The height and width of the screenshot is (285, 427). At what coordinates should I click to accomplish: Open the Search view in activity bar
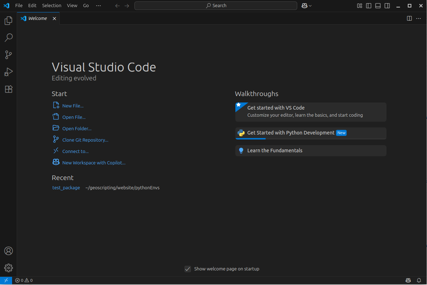click(9, 38)
